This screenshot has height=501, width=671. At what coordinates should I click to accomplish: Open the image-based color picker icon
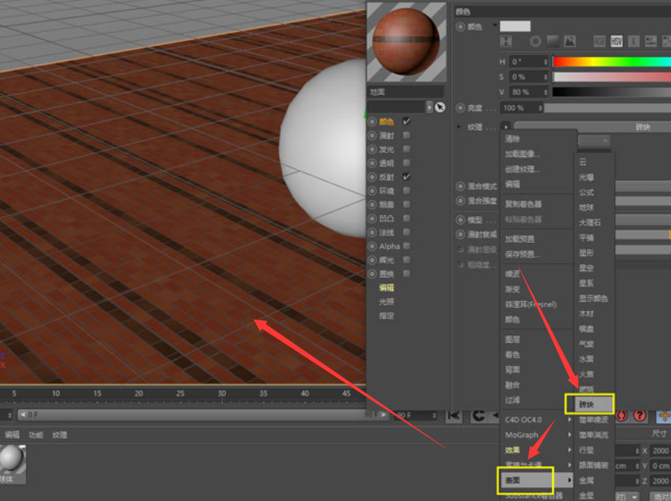tap(570, 41)
